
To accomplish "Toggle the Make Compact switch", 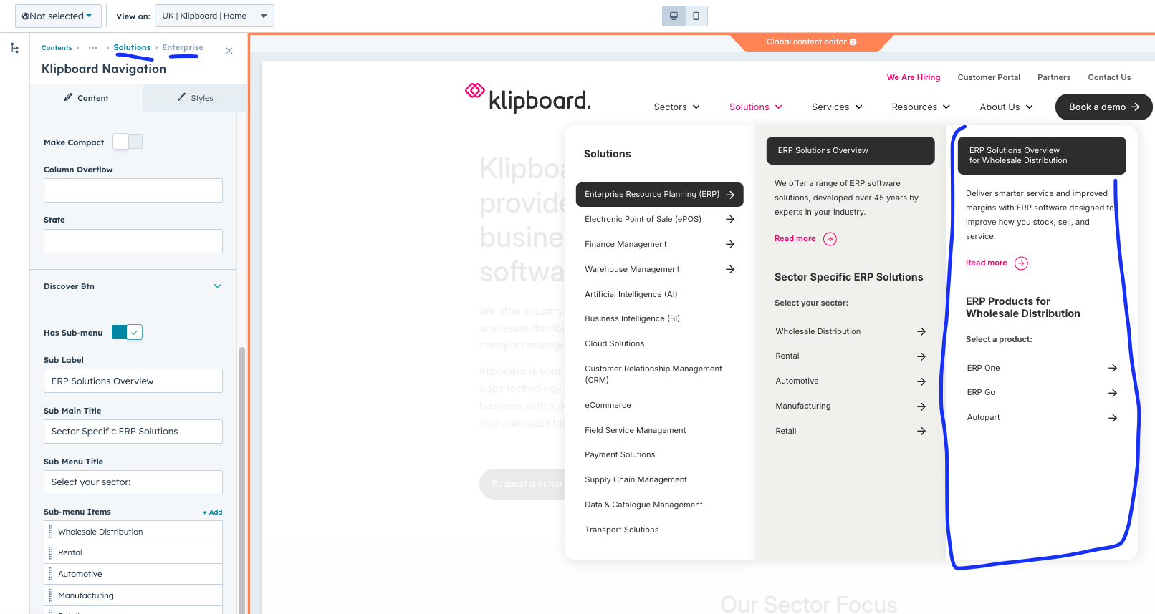I will pos(128,142).
